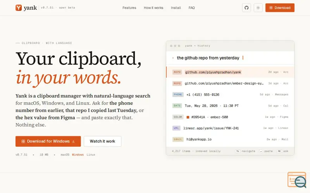Click the ⌘K ask key icon
The width and height of the screenshot is (310, 193).
tap(279, 151)
